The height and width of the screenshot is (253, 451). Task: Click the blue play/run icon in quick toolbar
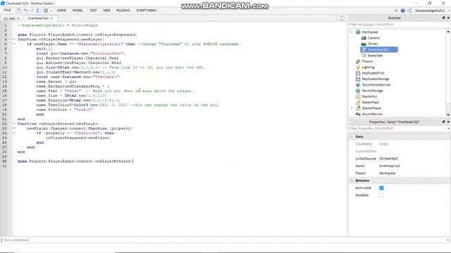[39, 11]
